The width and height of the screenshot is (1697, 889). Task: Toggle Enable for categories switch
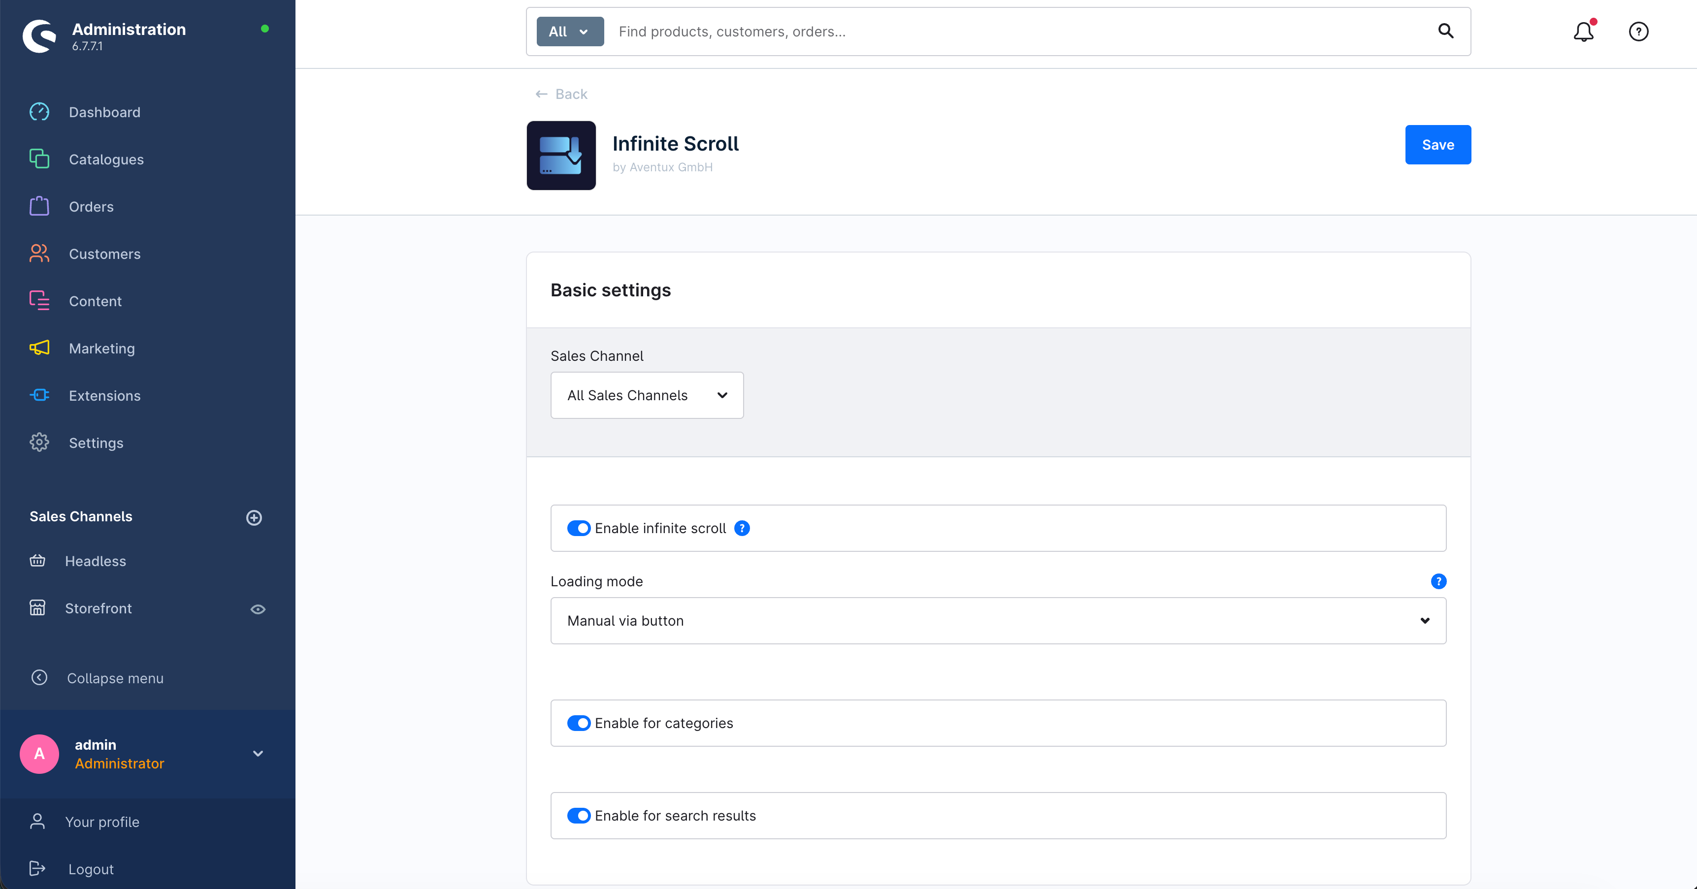tap(579, 723)
